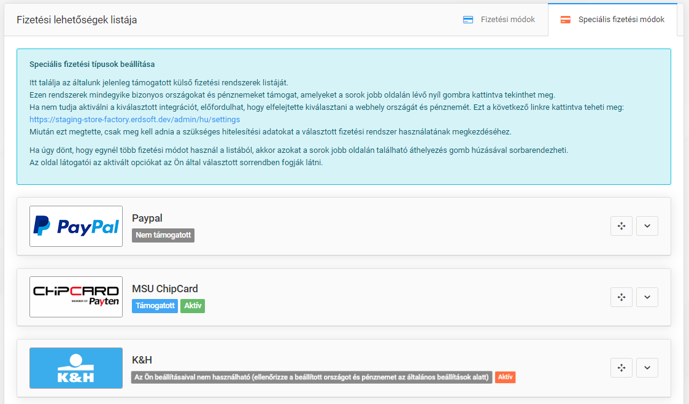Image resolution: width=689 pixels, height=404 pixels.
Task: Click the green Aktív badge of MSU ChipCard
Action: [x=193, y=306]
